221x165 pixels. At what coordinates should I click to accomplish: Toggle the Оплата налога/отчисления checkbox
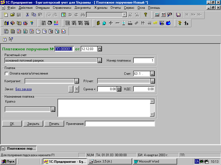tap(6, 73)
